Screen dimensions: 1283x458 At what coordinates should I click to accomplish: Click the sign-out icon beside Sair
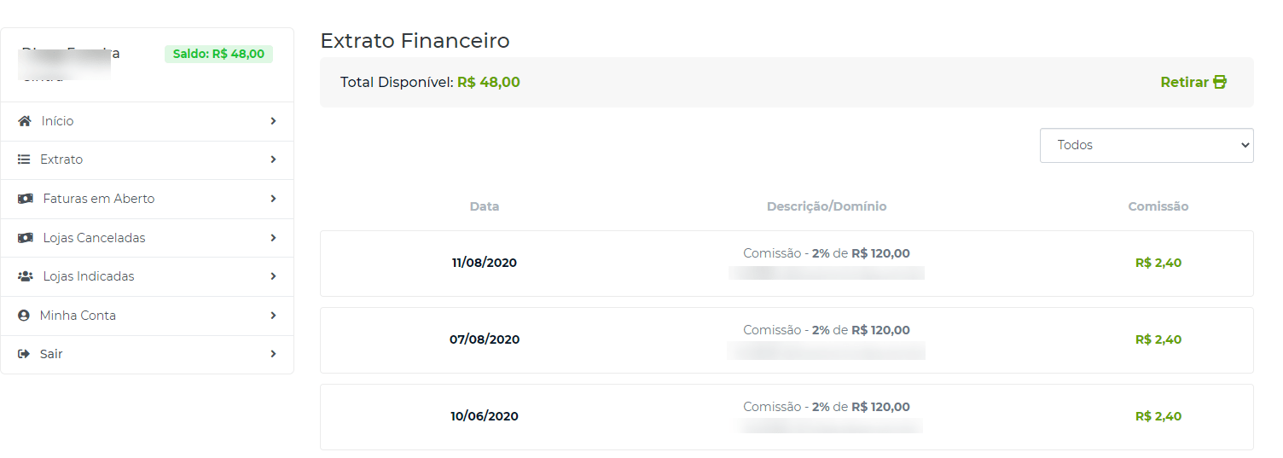coord(24,354)
